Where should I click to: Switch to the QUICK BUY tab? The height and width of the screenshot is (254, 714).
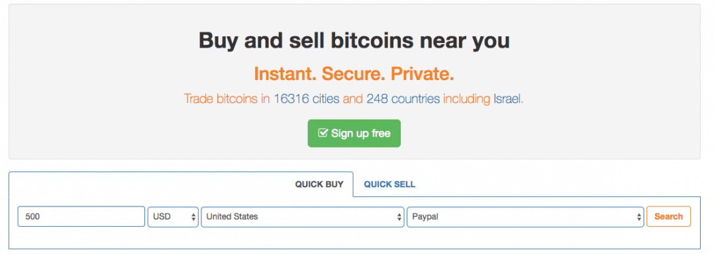point(319,184)
